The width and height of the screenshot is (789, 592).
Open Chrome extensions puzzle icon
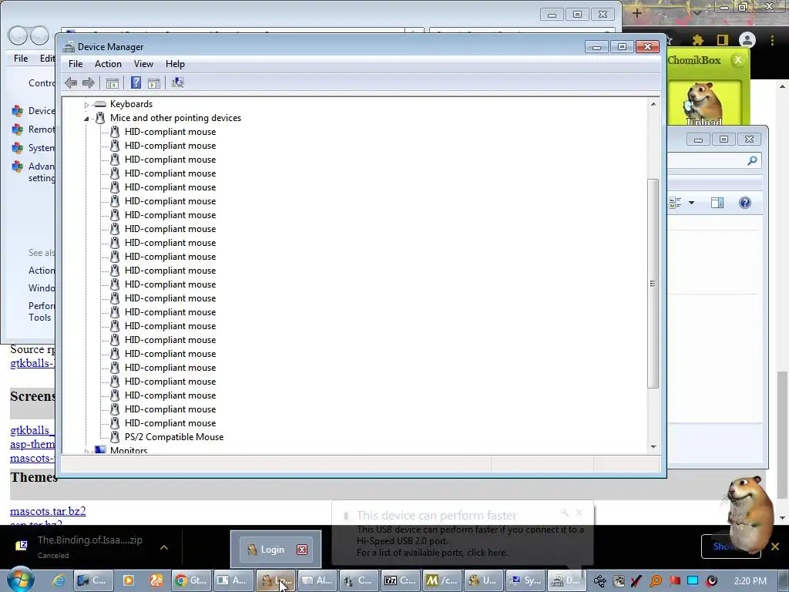(698, 40)
